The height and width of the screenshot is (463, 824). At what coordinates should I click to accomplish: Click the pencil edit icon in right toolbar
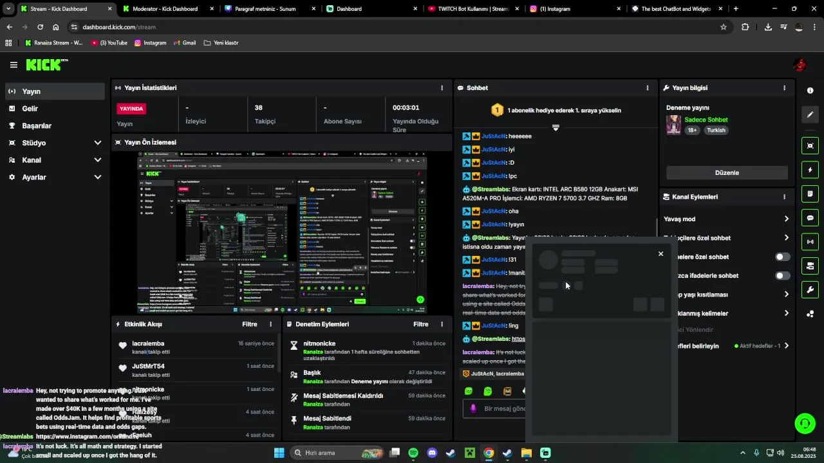coord(810,114)
